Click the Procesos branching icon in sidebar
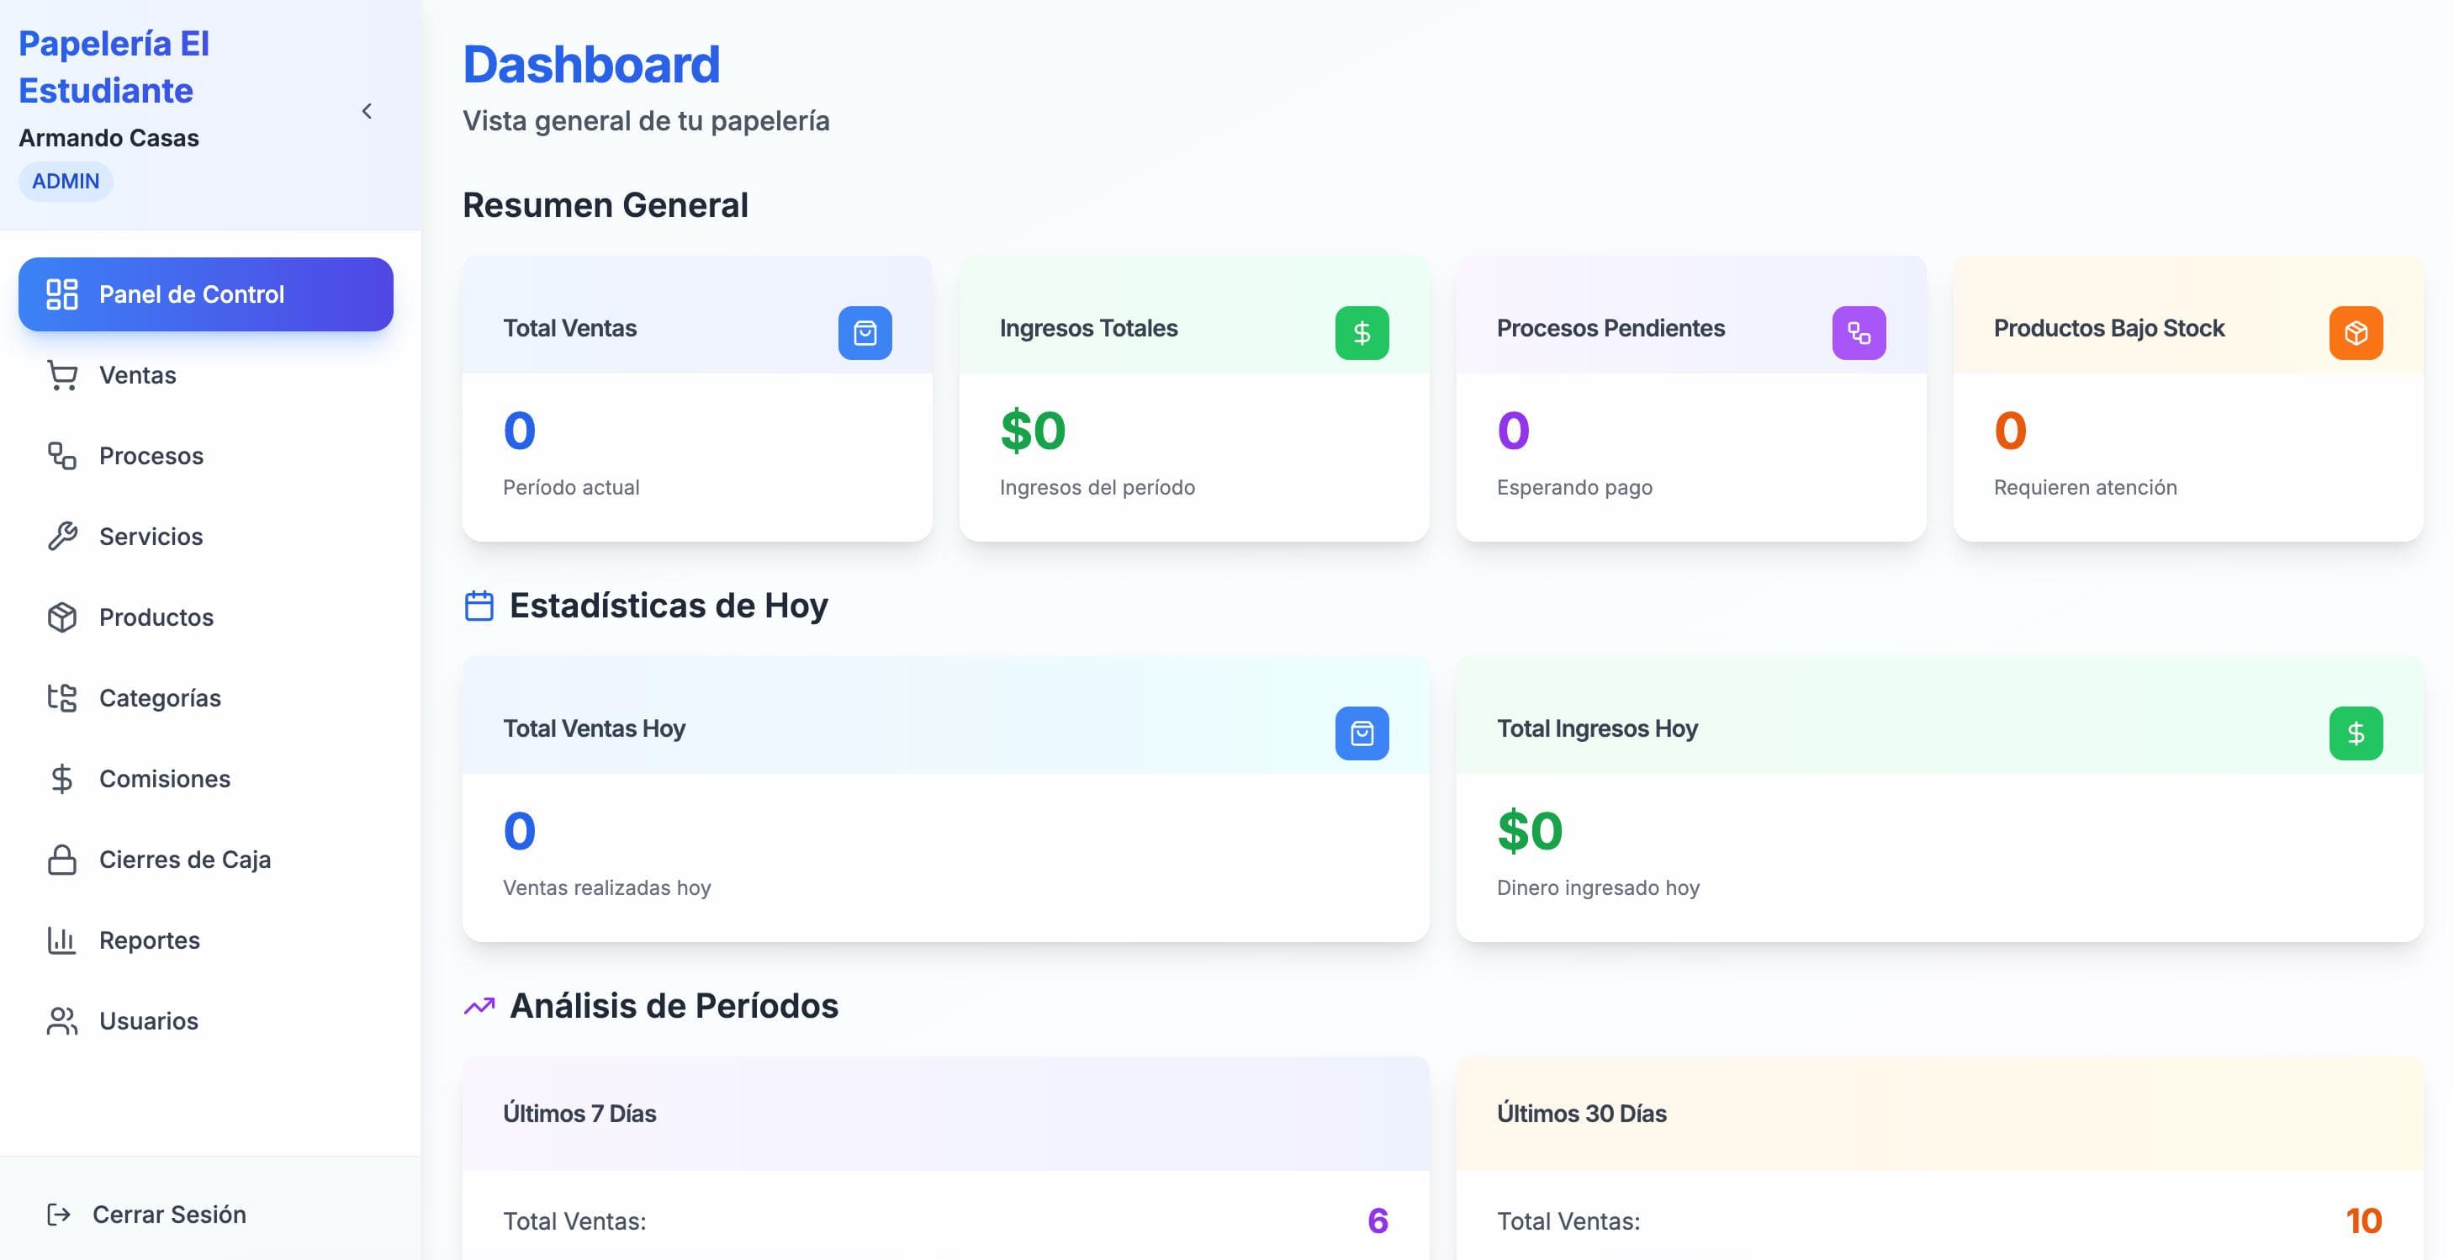The height and width of the screenshot is (1260, 2454). [x=62, y=456]
